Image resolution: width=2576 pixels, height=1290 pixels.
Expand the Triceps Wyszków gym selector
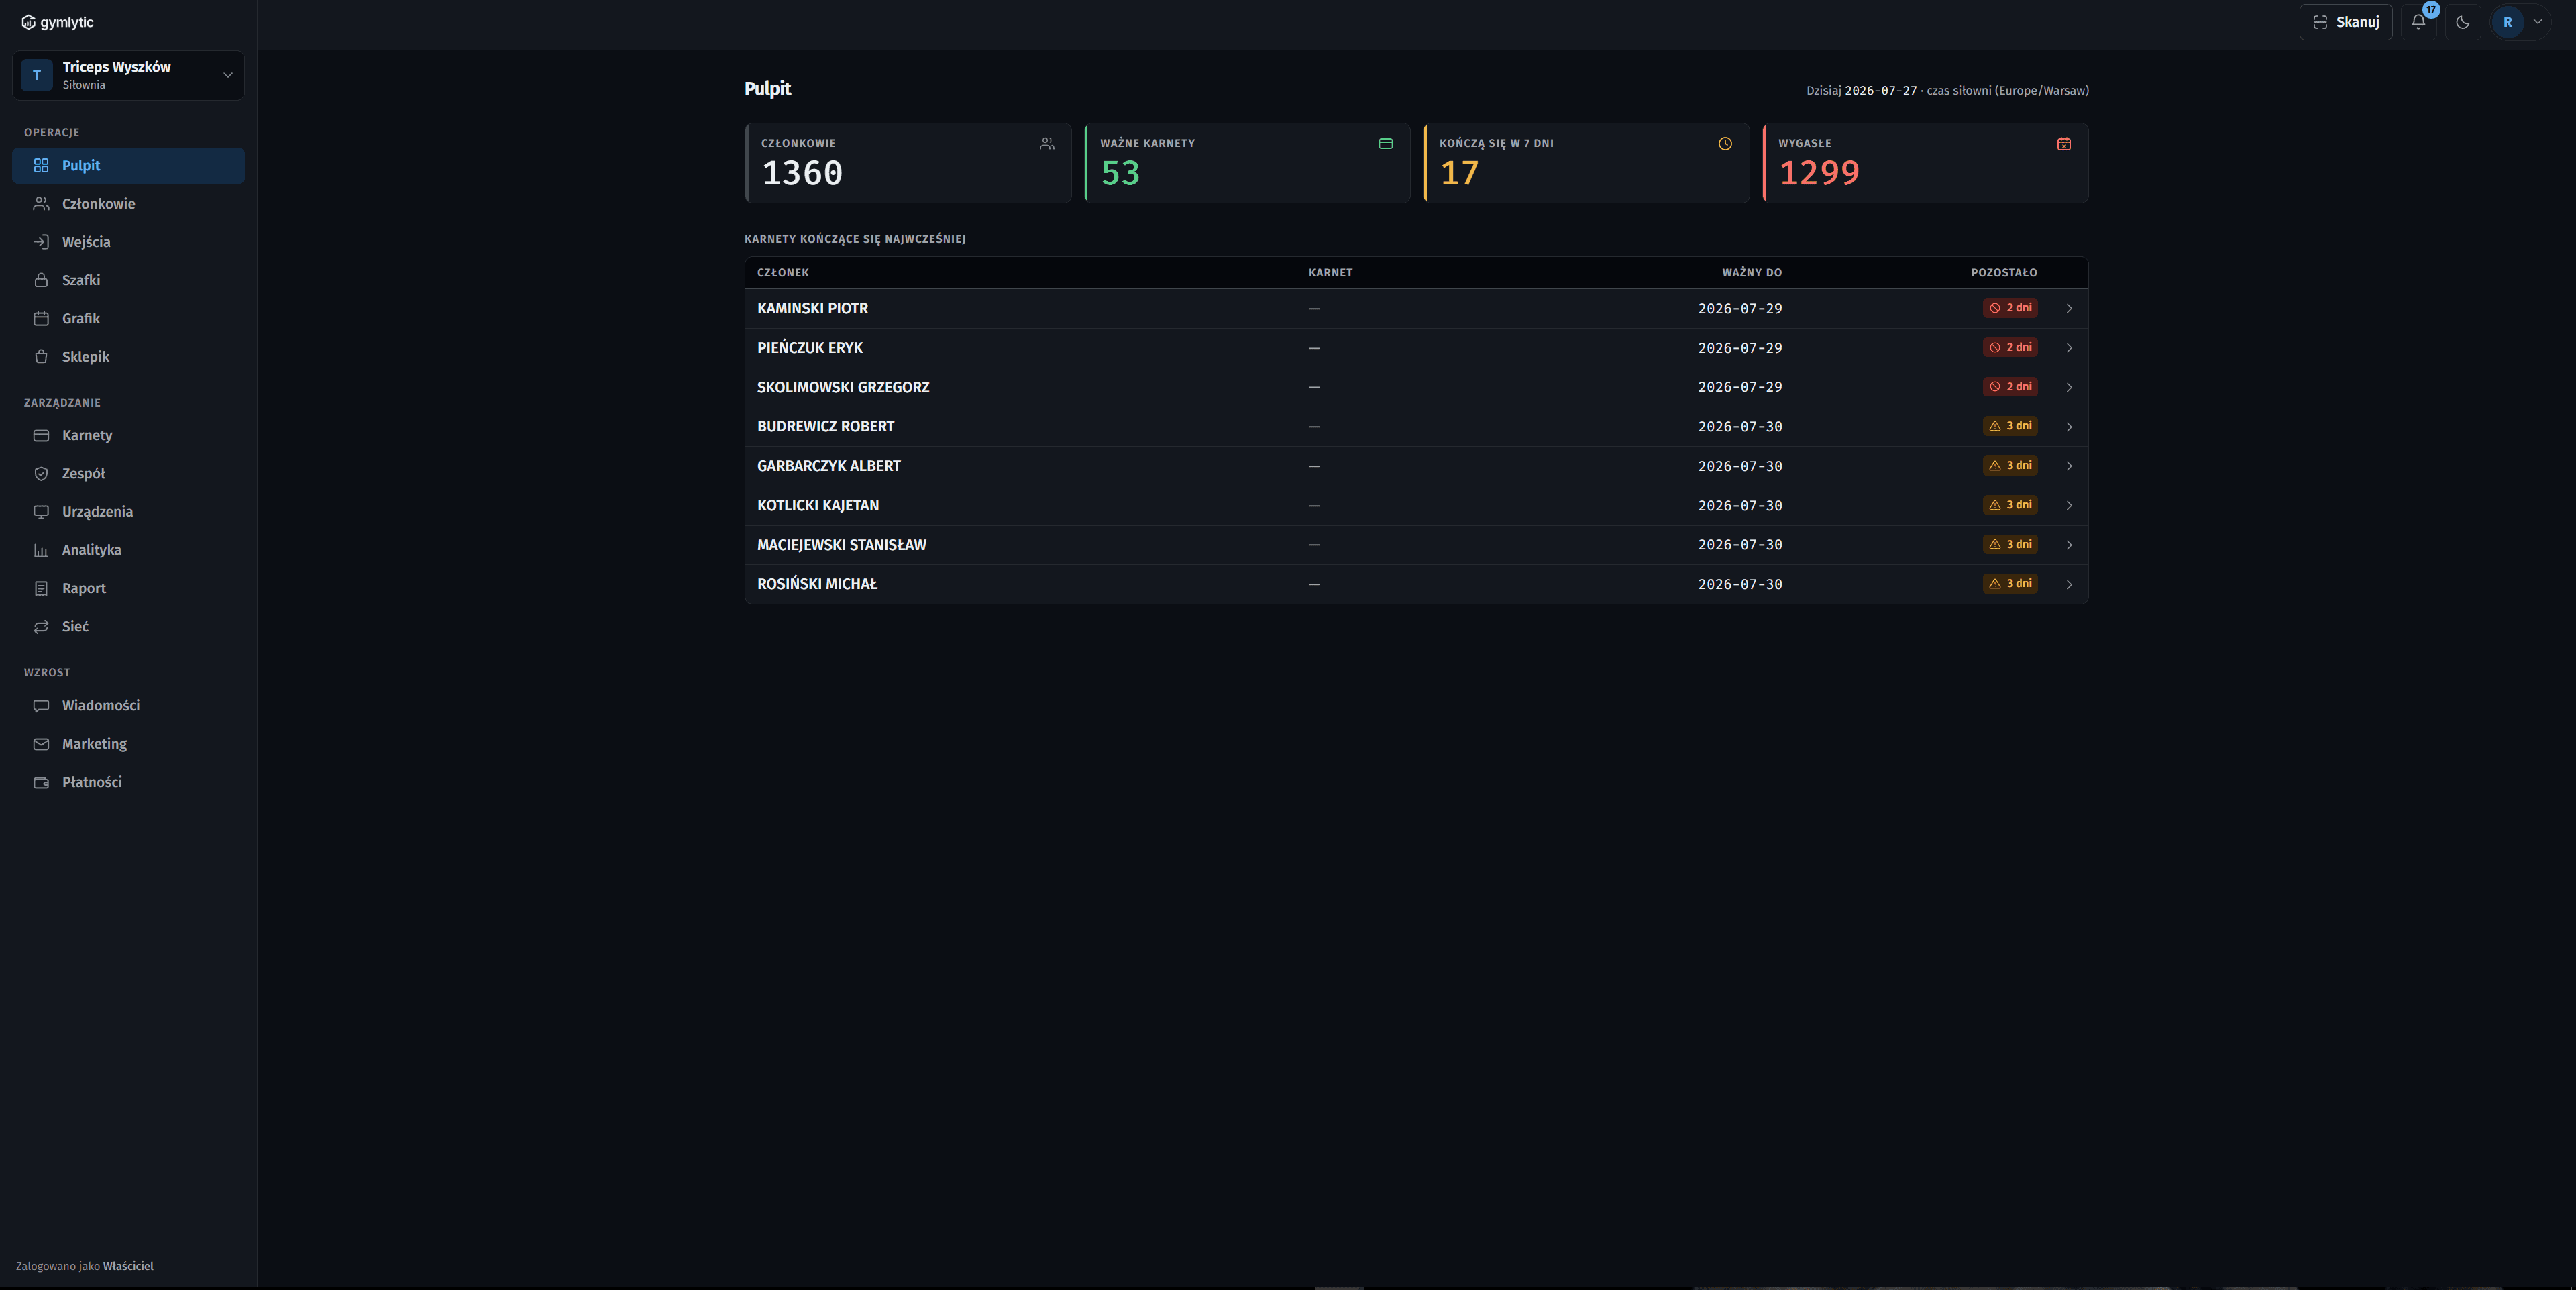click(128, 75)
